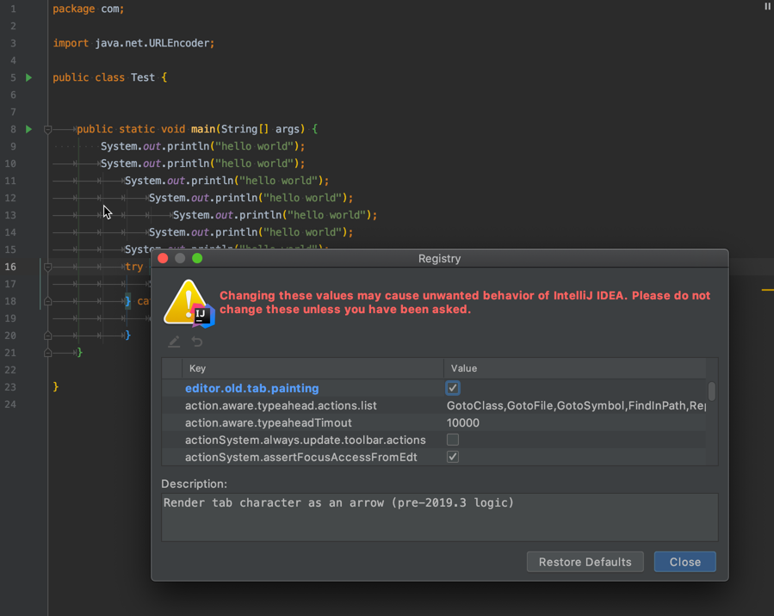Image resolution: width=774 pixels, height=616 pixels.
Task: Run the Test class from line 5 gutter
Action: tap(28, 77)
